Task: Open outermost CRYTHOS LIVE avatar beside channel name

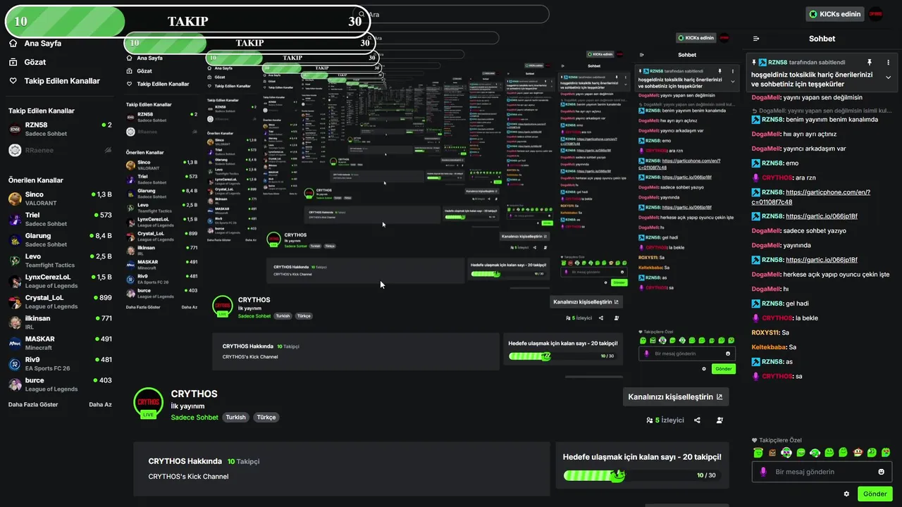Action: click(148, 403)
